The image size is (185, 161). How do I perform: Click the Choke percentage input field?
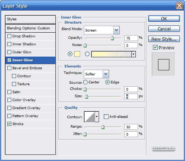(131, 89)
